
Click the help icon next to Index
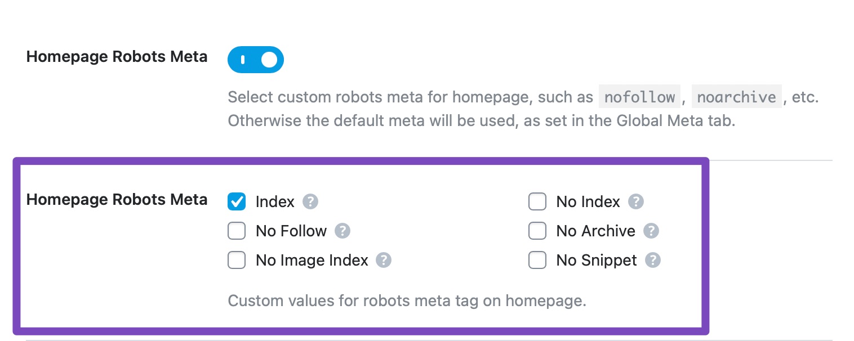pos(310,201)
